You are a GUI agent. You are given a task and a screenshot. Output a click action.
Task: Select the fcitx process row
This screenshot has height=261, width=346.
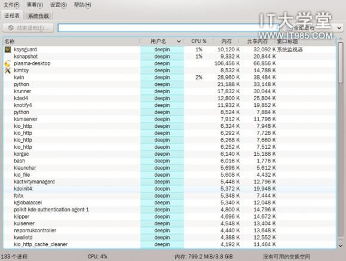[x=170, y=196]
